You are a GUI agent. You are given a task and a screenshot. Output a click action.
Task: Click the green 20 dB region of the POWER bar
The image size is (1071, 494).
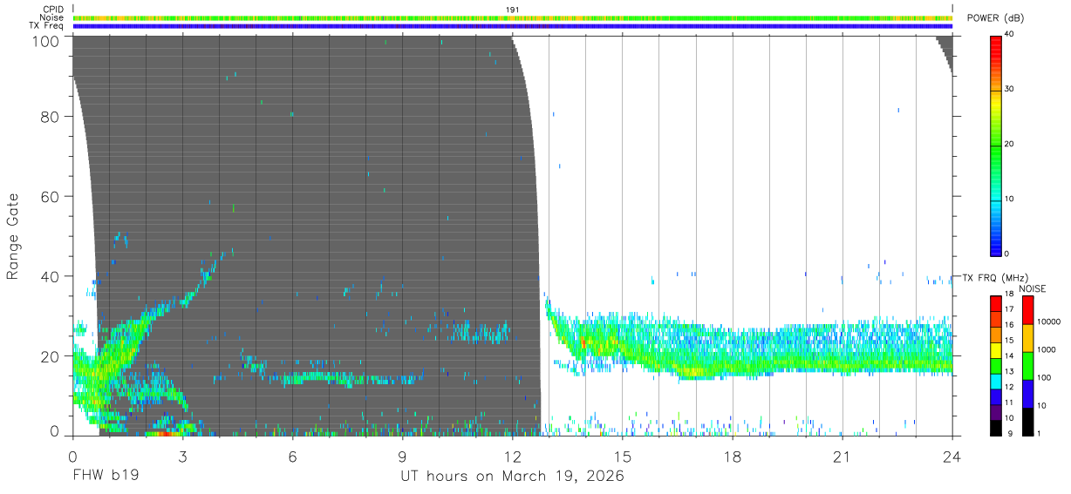click(996, 145)
